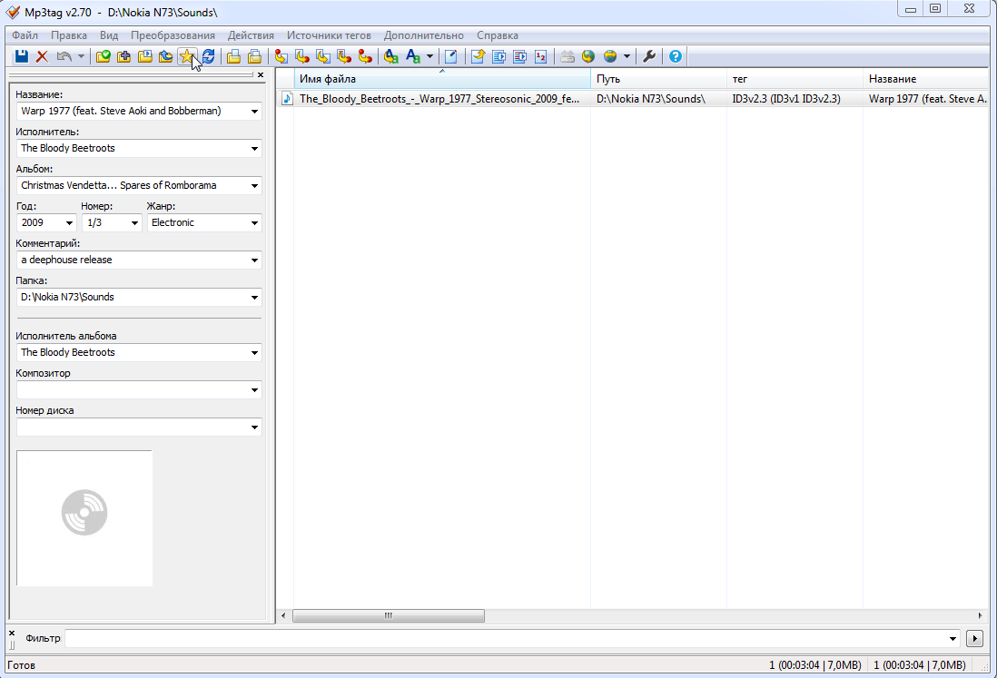Click the Add directory folder icon with plus

124,56
